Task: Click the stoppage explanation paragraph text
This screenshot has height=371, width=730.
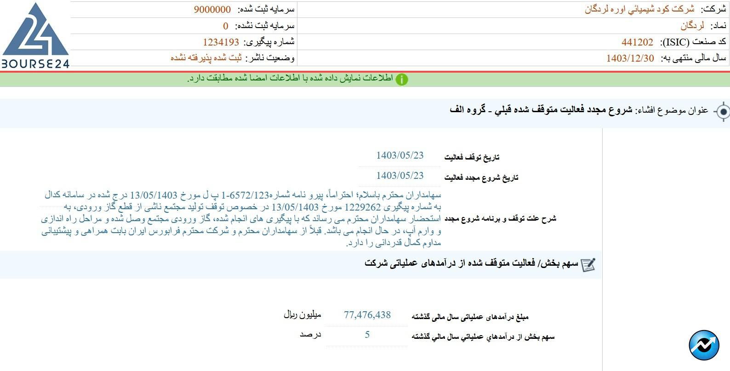Action: point(241,219)
